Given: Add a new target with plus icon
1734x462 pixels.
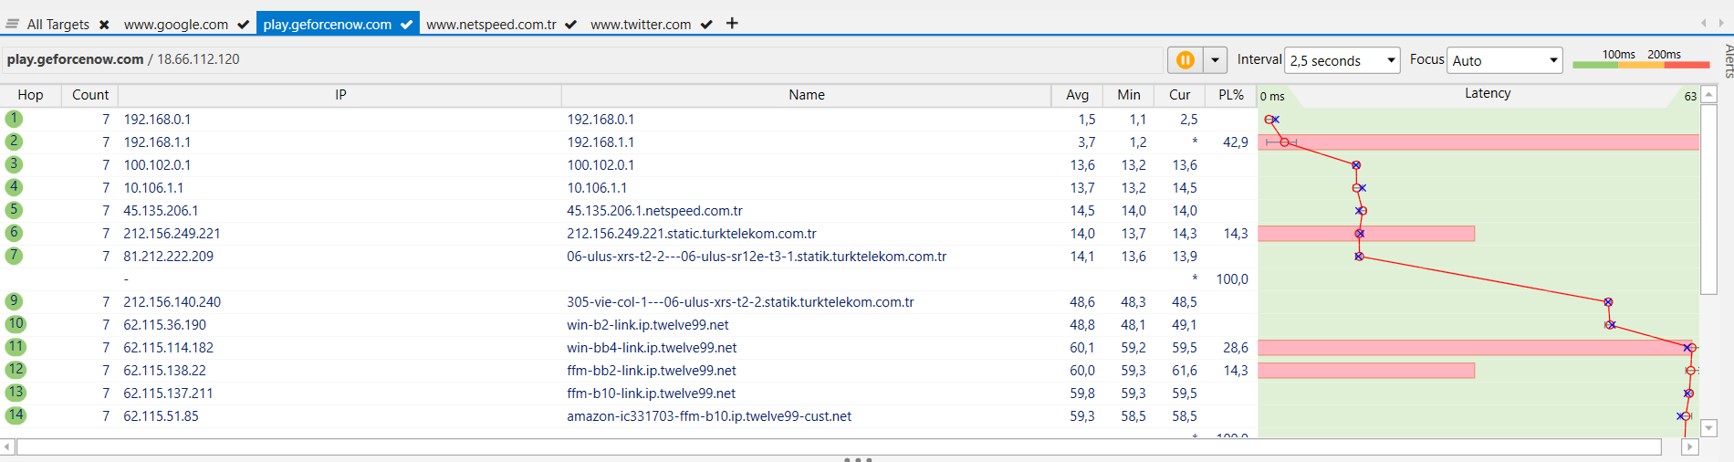Looking at the screenshot, I should (732, 24).
